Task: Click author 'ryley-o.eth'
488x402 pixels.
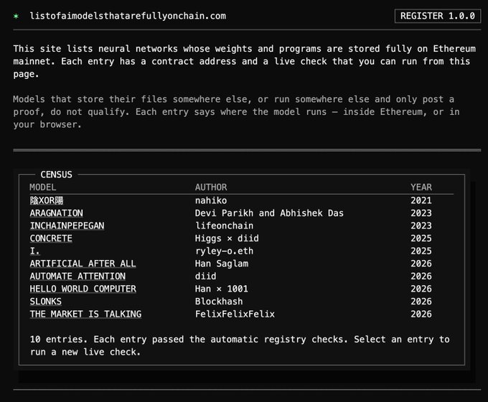Action: coord(224,251)
